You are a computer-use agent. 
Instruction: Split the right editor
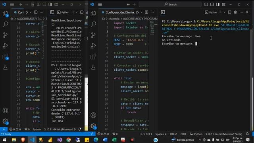click(146, 12)
